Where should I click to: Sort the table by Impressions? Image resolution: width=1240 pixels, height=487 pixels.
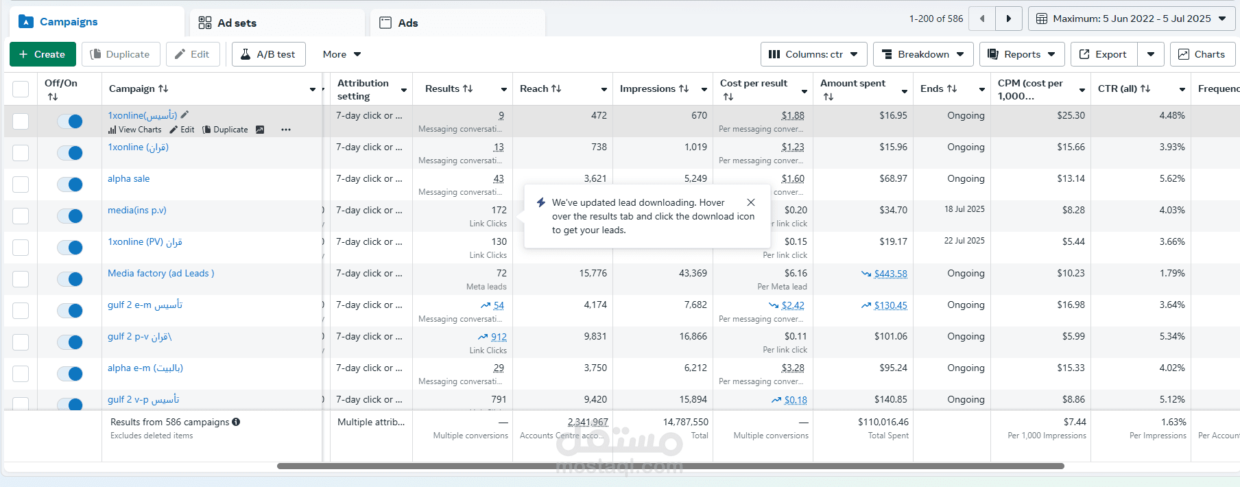pos(684,88)
